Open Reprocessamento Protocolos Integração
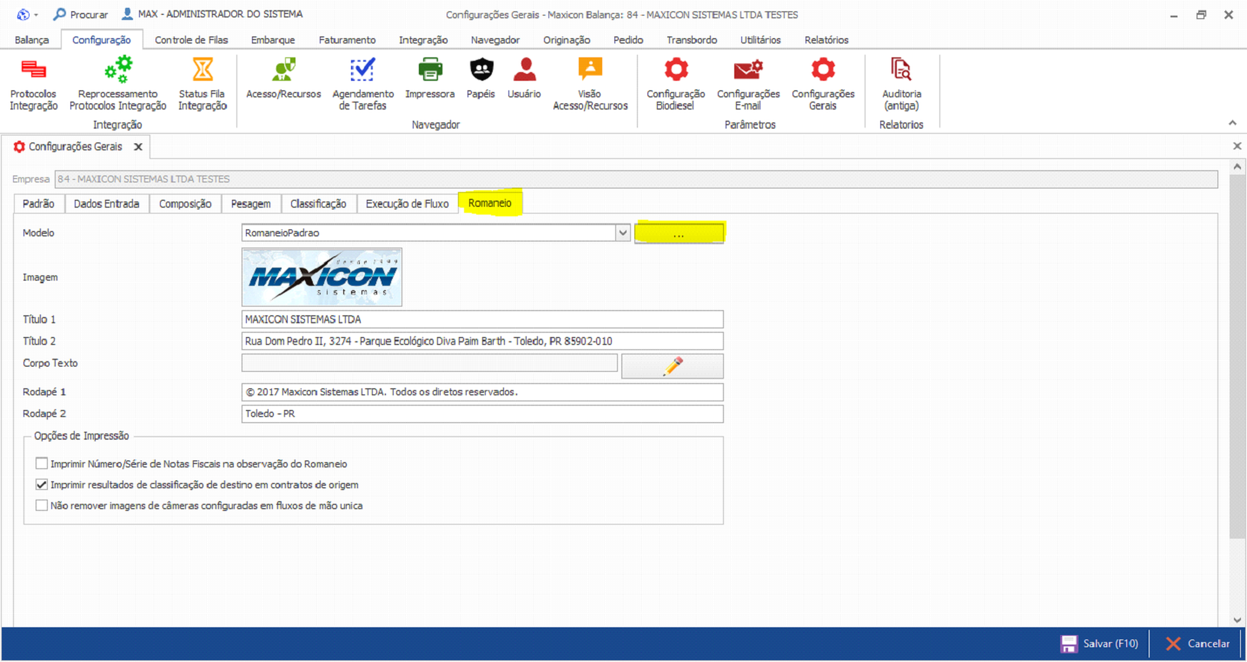This screenshot has width=1247, height=662. 118,70
